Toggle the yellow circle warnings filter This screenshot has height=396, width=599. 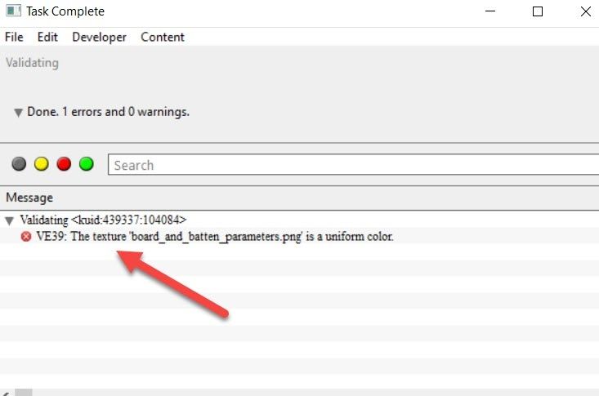41,164
